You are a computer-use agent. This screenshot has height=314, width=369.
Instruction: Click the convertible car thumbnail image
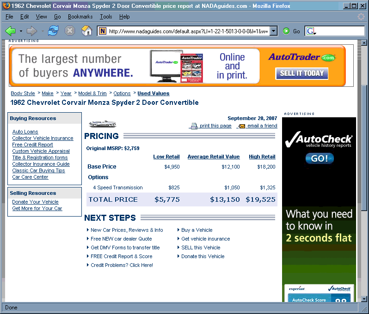coord(102,124)
